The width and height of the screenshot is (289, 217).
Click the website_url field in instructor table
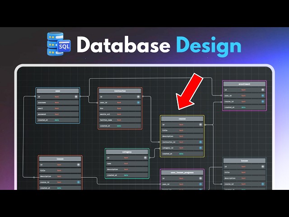click(120, 114)
